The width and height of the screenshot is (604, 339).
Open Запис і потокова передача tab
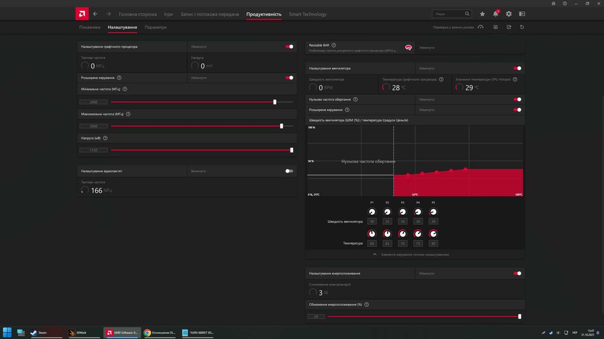pos(210,14)
